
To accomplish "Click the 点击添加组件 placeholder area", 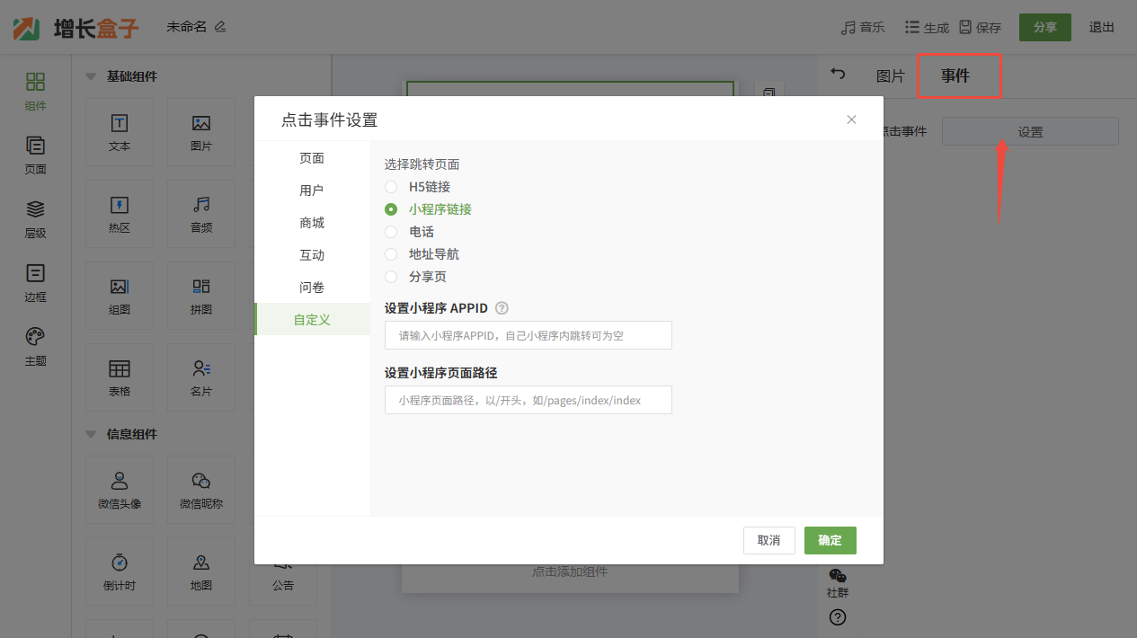I will click(x=570, y=572).
